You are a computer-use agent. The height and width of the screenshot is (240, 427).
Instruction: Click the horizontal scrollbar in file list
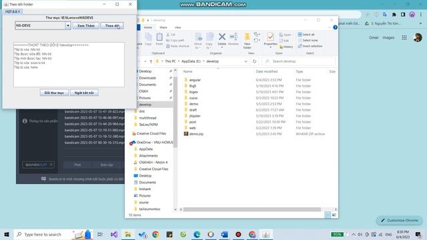[x=252, y=209]
